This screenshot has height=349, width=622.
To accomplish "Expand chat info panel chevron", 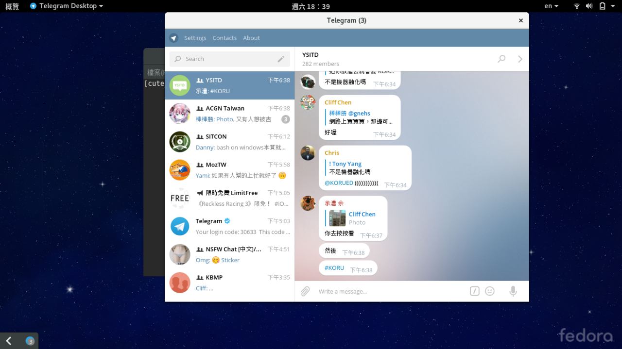I will click(520, 59).
